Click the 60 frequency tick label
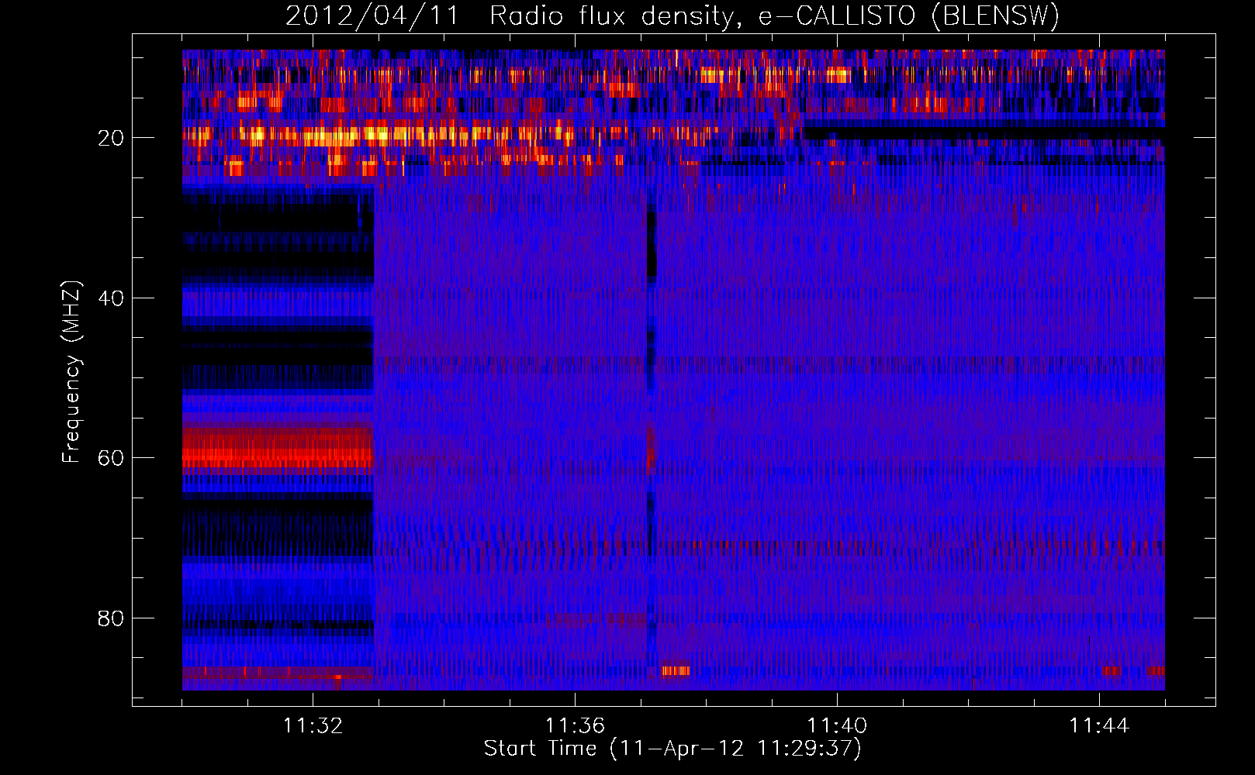The image size is (1255, 775). [x=111, y=458]
